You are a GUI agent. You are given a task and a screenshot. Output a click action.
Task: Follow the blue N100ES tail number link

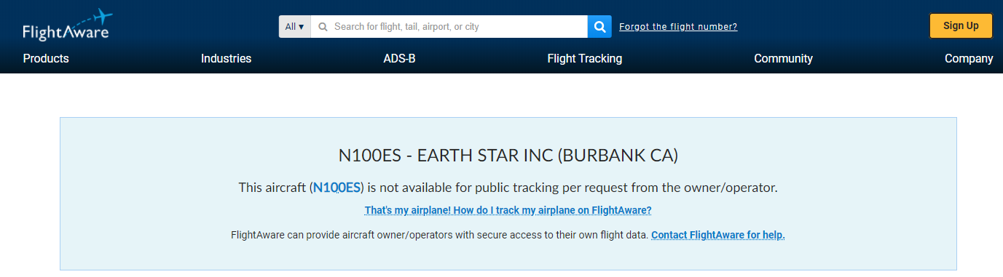pos(337,188)
